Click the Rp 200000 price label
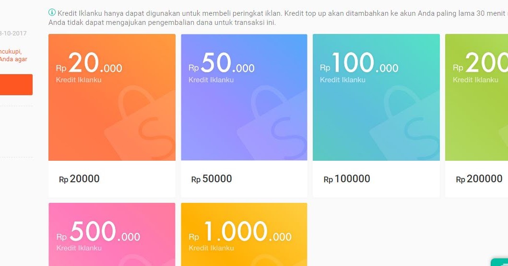This screenshot has height=266, width=508. [479, 179]
